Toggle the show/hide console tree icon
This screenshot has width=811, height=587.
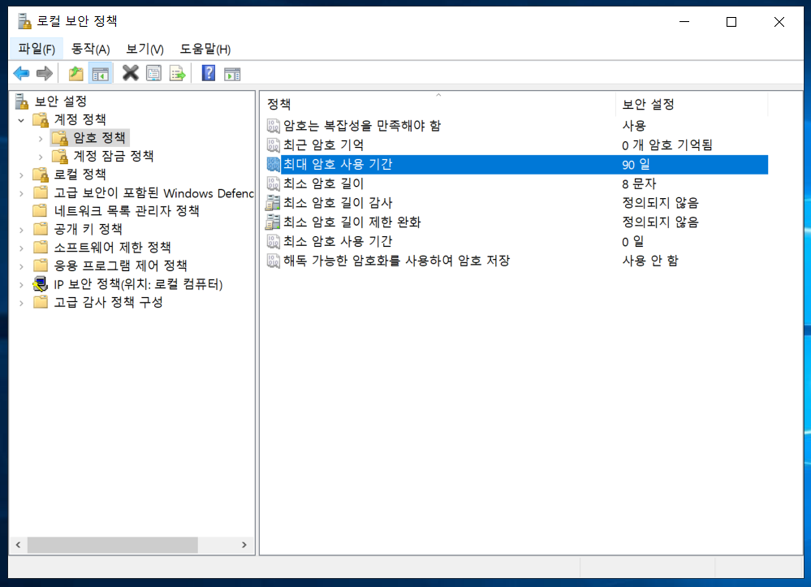point(100,74)
